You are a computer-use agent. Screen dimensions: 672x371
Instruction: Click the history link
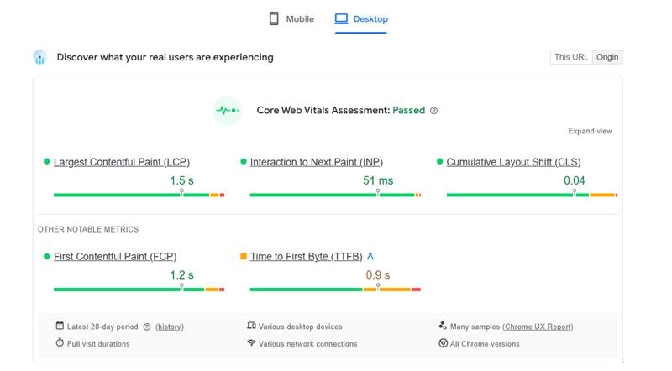(x=170, y=327)
